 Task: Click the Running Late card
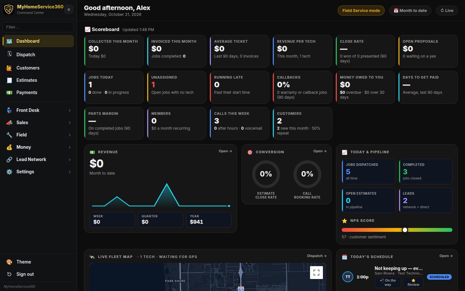[239, 87]
